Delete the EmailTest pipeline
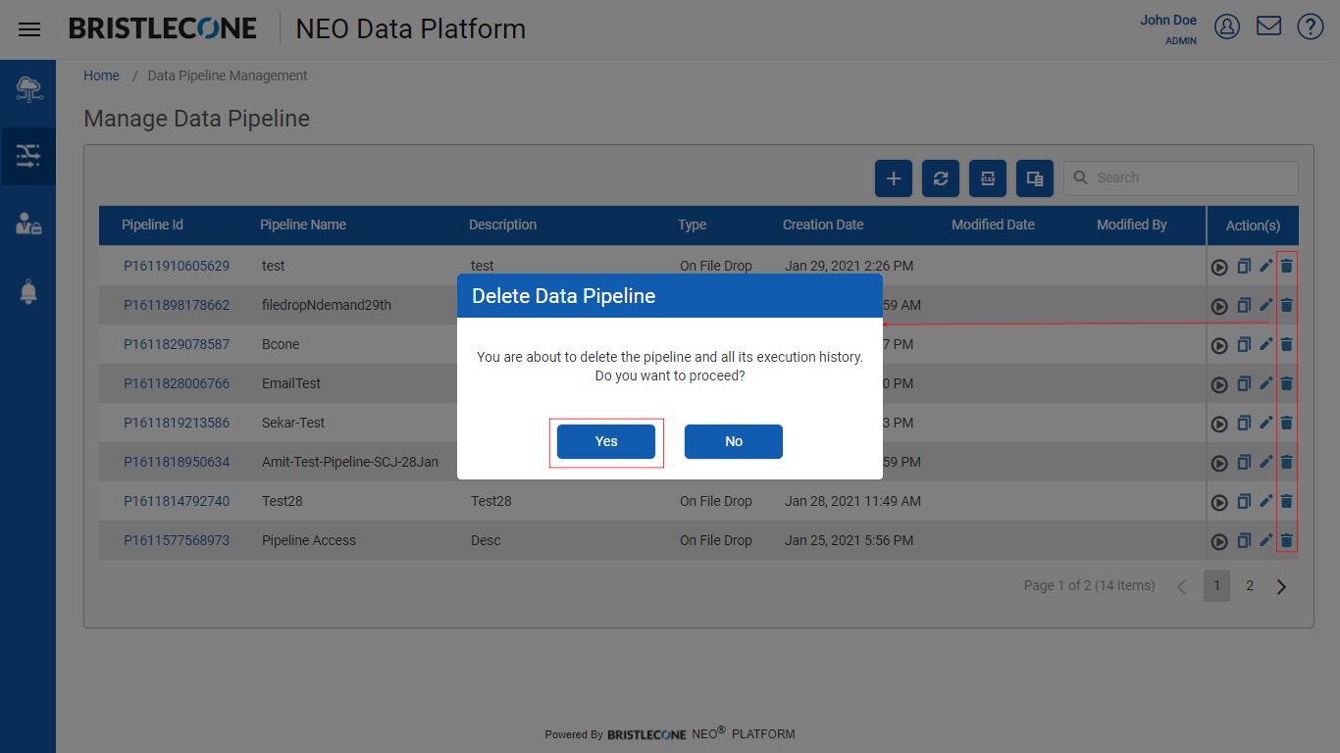The width and height of the screenshot is (1340, 753). 1287,382
